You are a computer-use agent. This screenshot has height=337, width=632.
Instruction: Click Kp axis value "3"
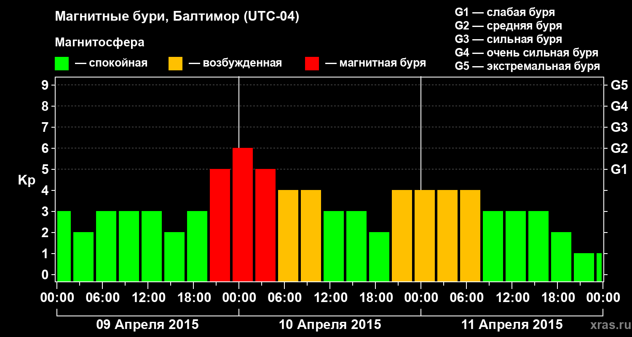pyautogui.click(x=46, y=211)
